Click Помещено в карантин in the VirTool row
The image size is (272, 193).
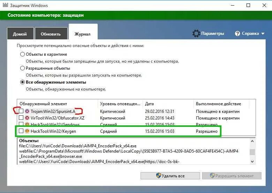(x=218, y=118)
